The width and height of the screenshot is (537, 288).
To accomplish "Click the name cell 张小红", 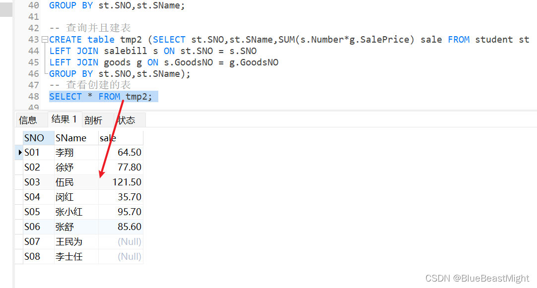I will tap(76, 212).
